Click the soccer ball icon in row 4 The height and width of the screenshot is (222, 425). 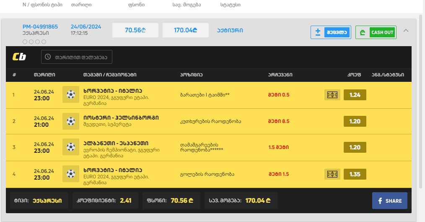70,174
